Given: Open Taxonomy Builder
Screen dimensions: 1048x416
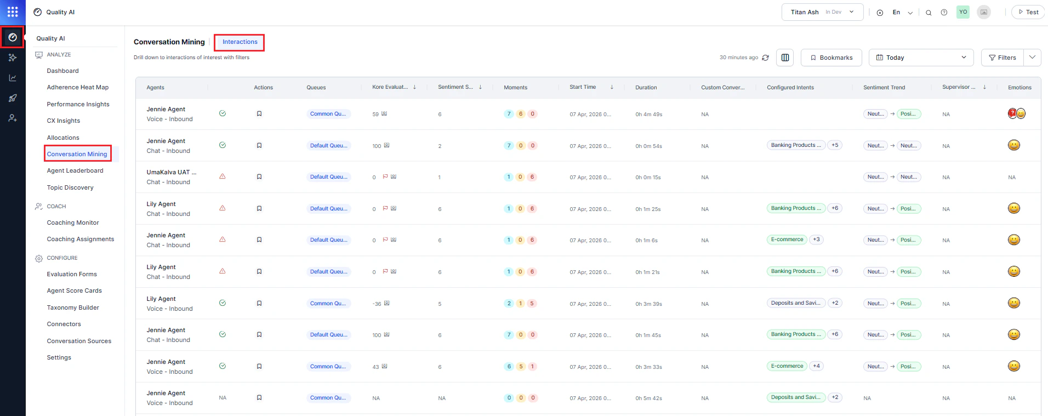Looking at the screenshot, I should pyautogui.click(x=73, y=307).
